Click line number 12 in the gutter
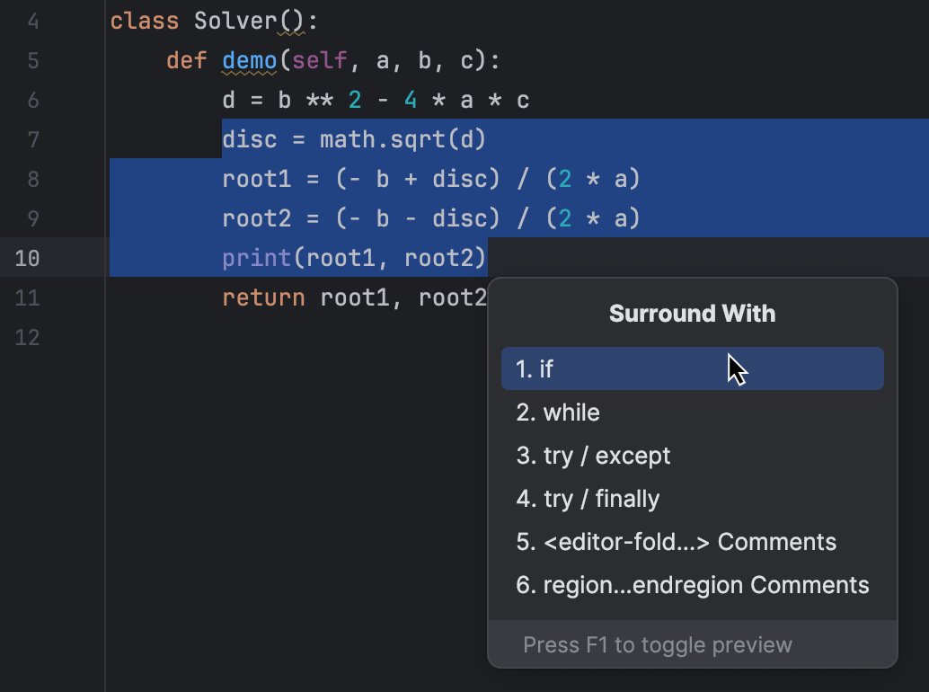The width and height of the screenshot is (929, 692). [x=28, y=337]
